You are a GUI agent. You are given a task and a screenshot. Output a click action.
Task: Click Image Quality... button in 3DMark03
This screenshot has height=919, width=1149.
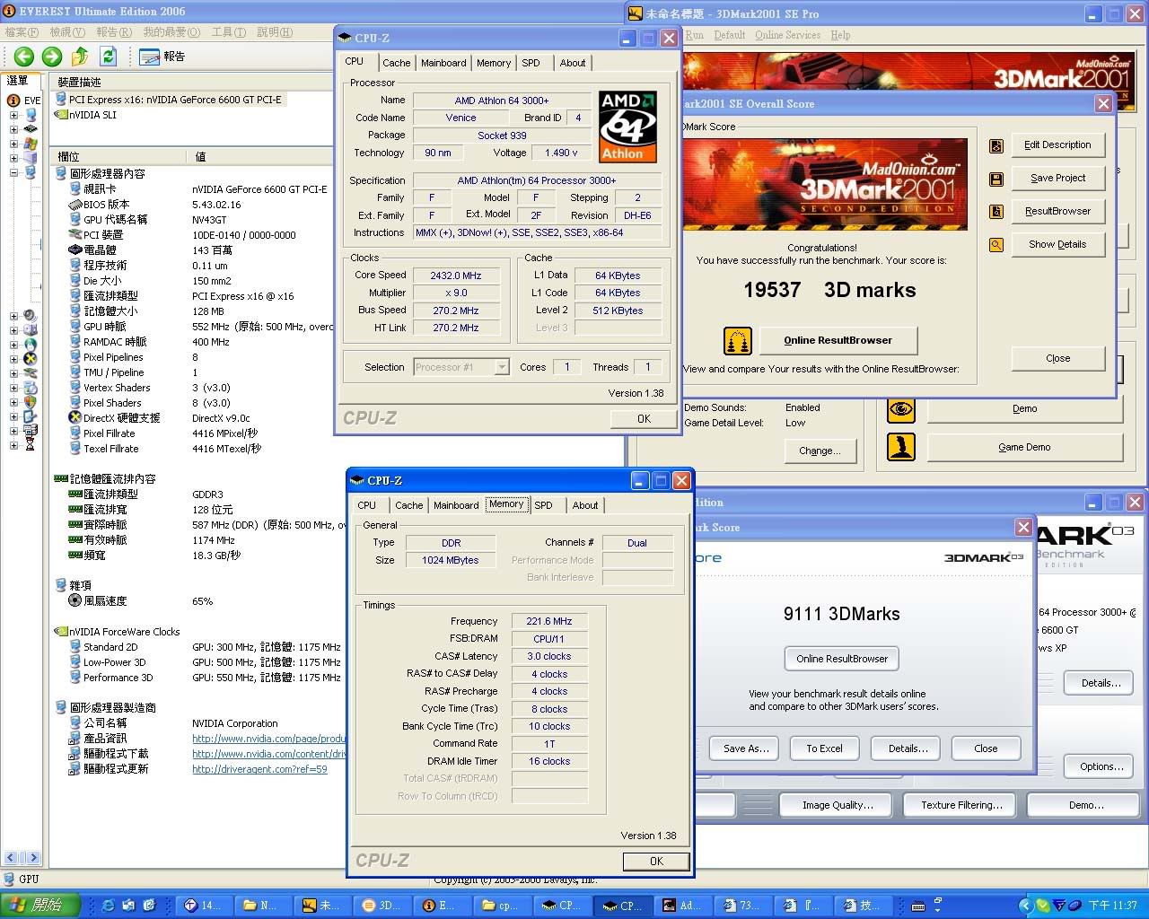837,805
